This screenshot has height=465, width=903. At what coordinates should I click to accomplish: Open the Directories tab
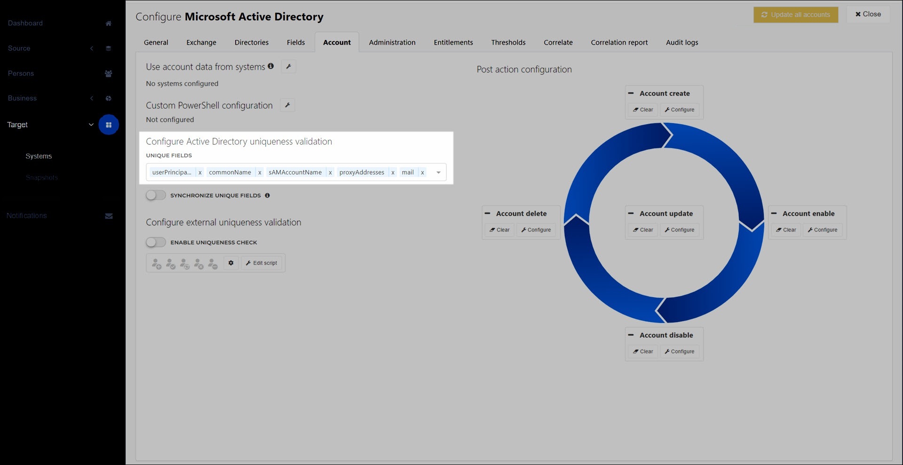click(x=252, y=42)
